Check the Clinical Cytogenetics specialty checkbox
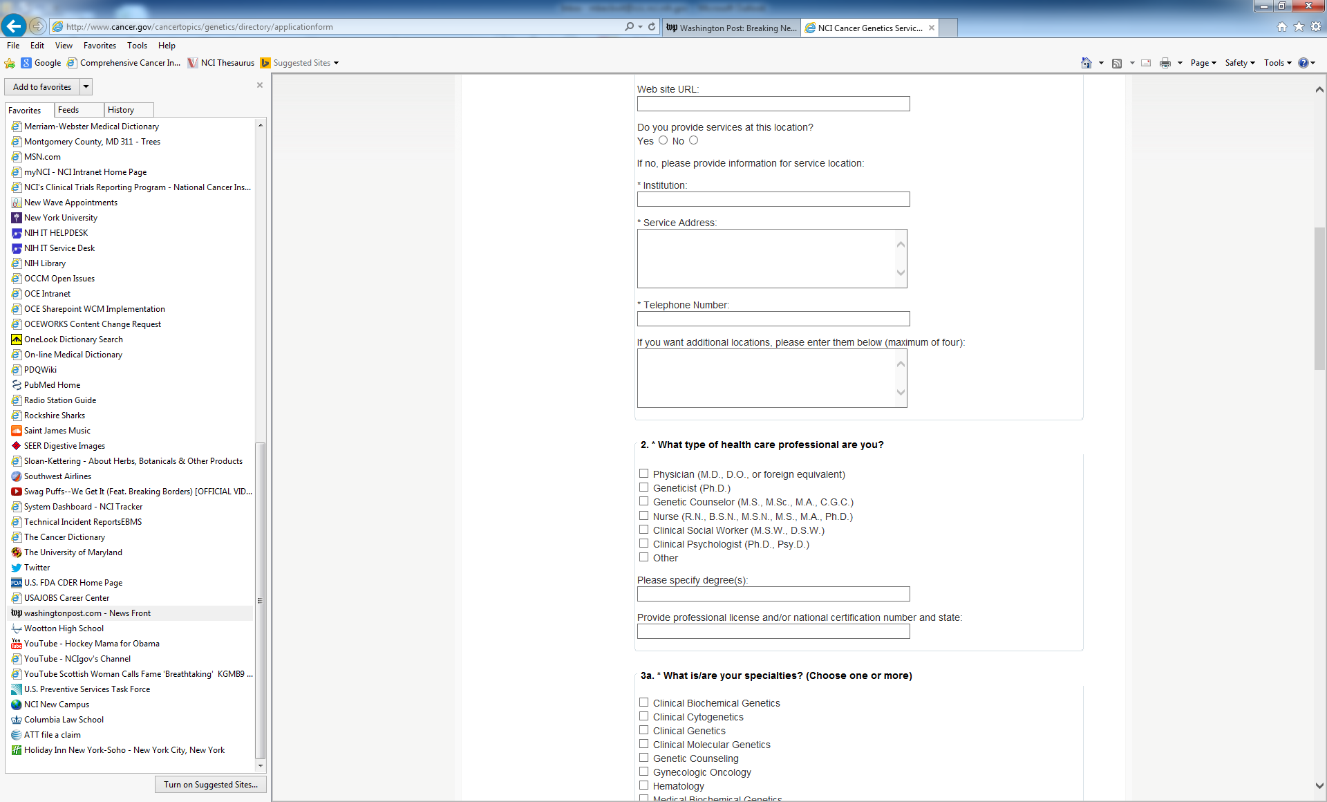The height and width of the screenshot is (802, 1327). click(x=644, y=716)
